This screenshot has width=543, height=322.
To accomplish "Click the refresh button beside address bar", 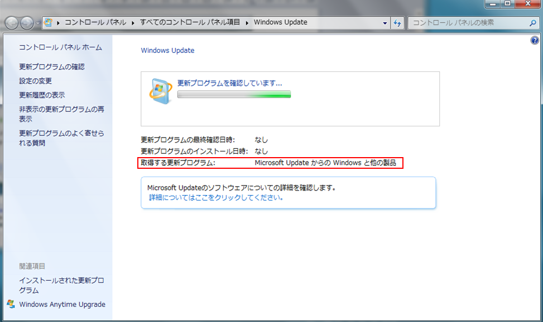I will pyautogui.click(x=397, y=23).
